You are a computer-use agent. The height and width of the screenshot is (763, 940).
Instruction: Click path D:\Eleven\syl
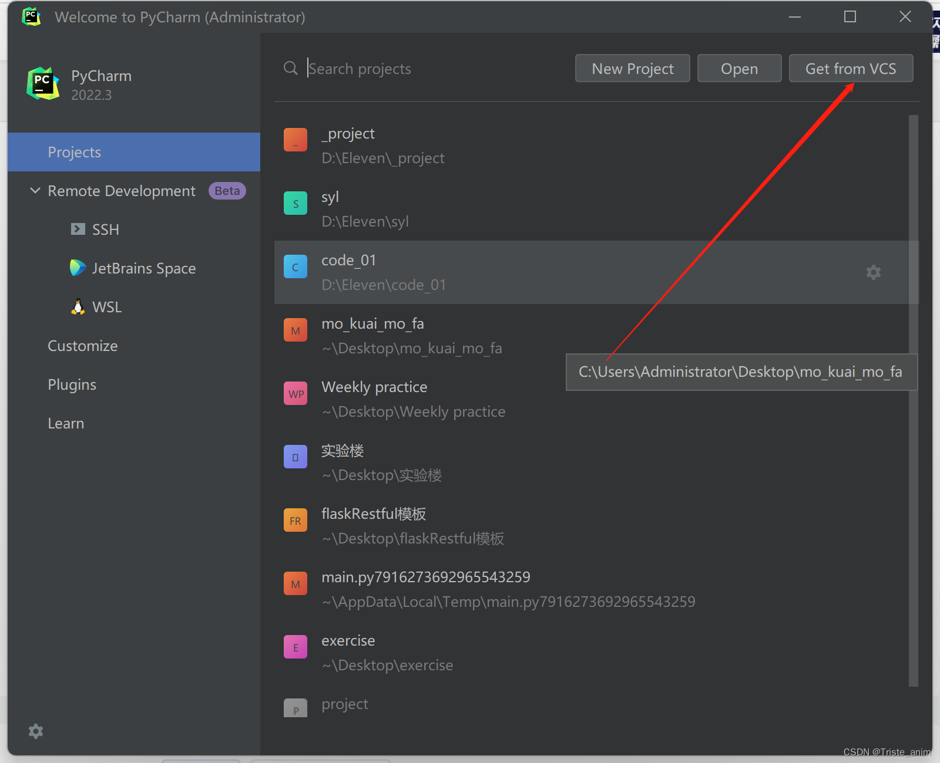pyautogui.click(x=365, y=221)
